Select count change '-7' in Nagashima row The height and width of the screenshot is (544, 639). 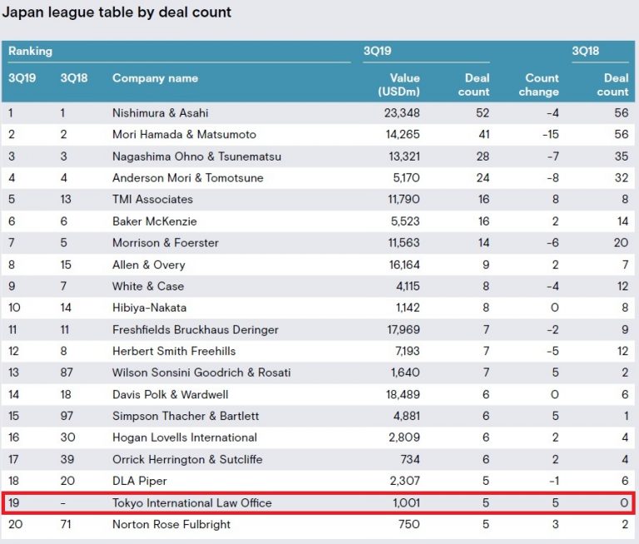pos(553,156)
